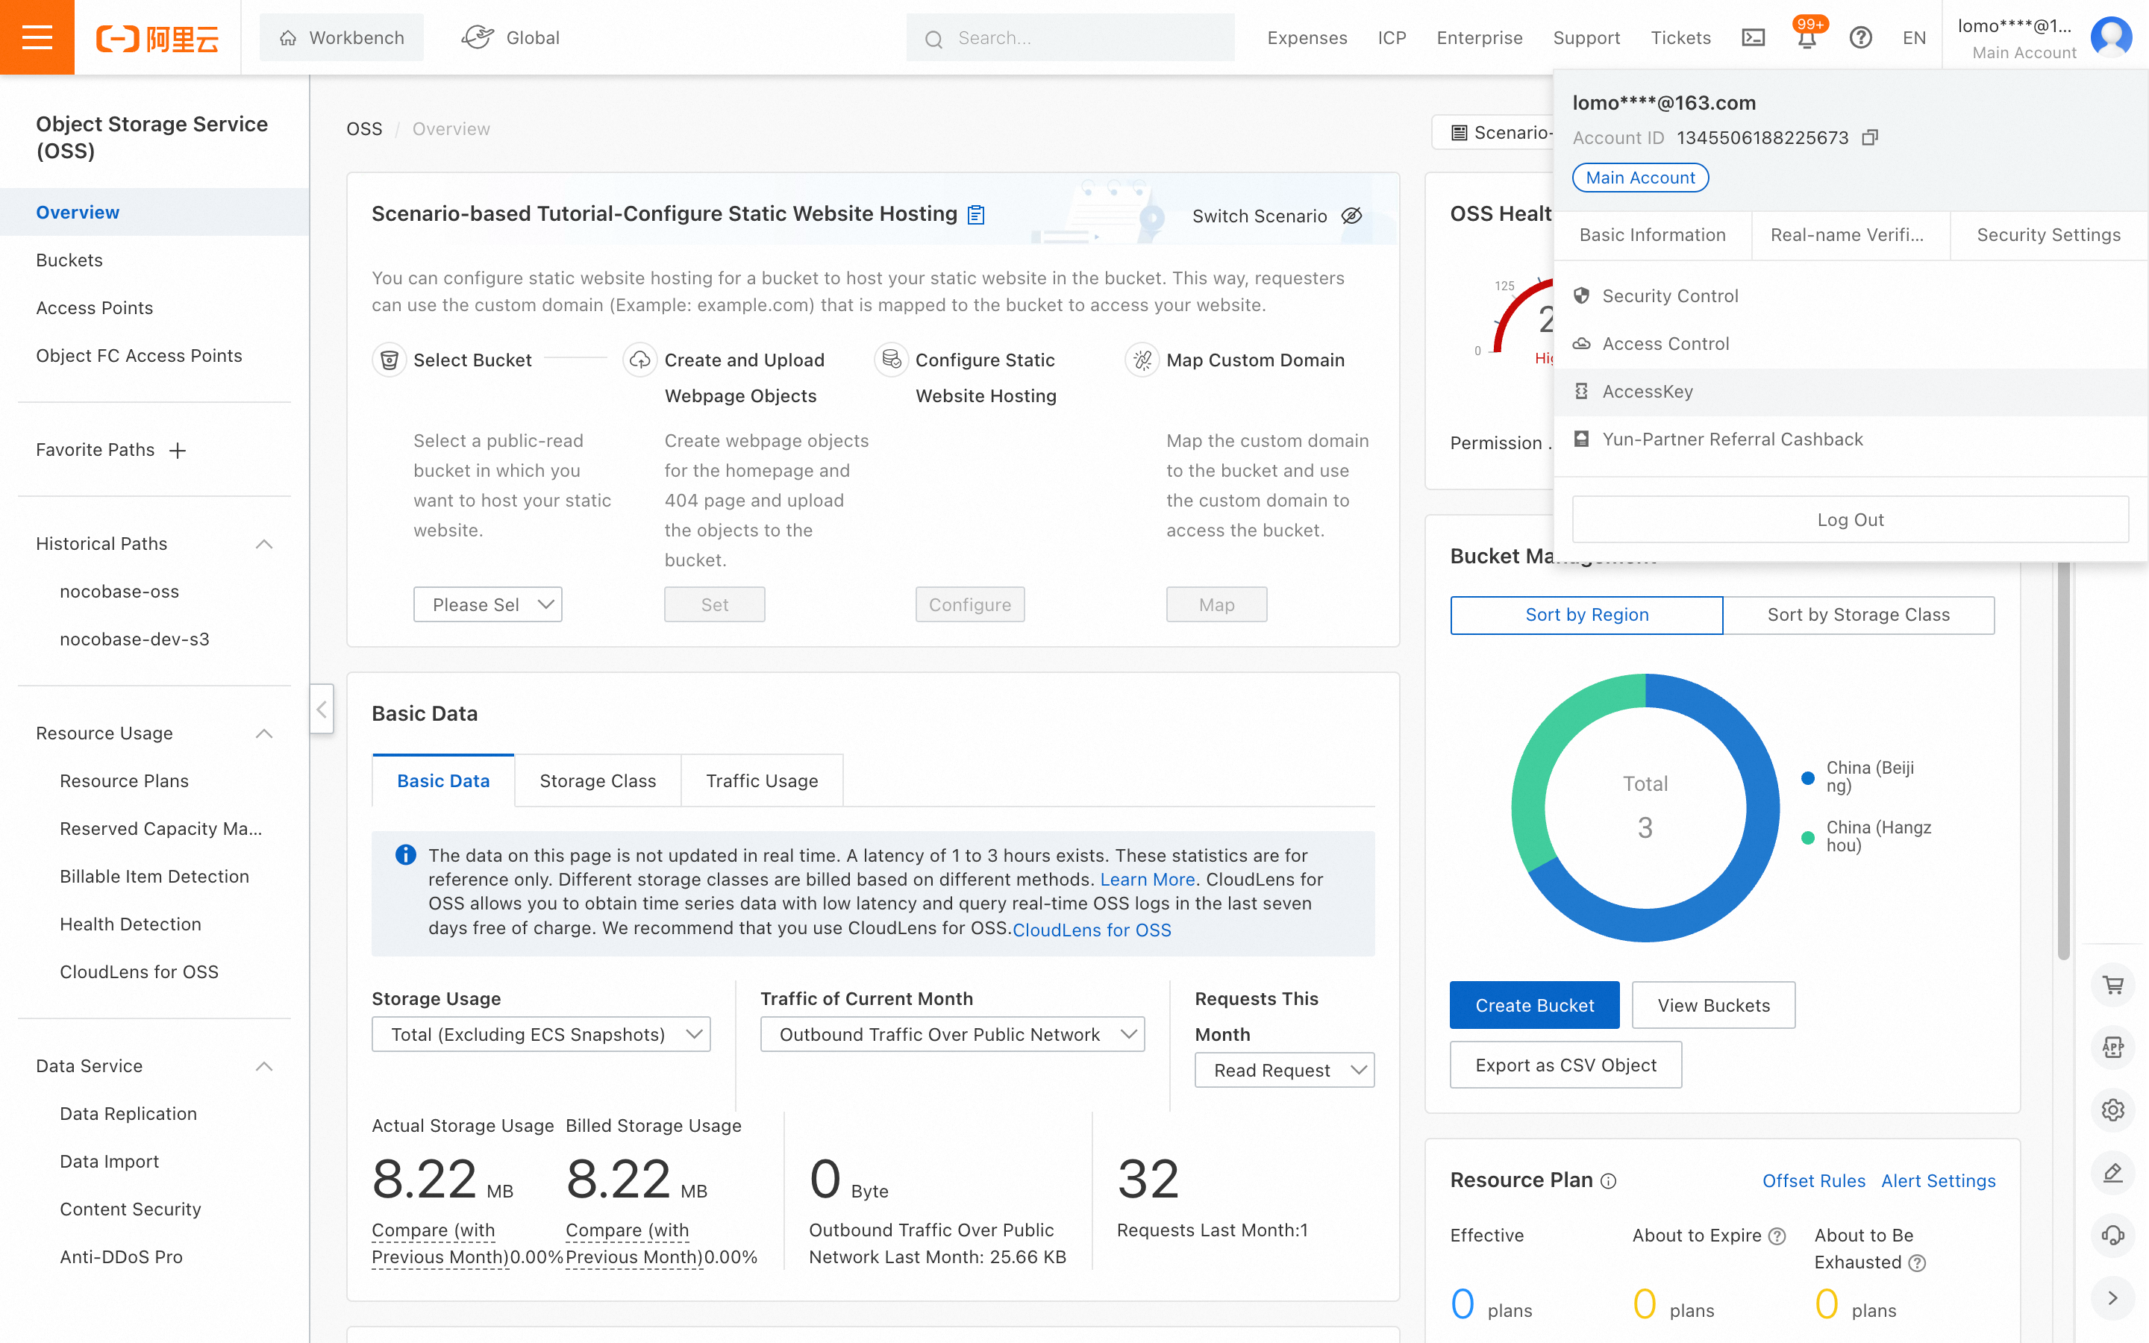Open the Read Request dropdown
2149x1343 pixels.
[1284, 1071]
